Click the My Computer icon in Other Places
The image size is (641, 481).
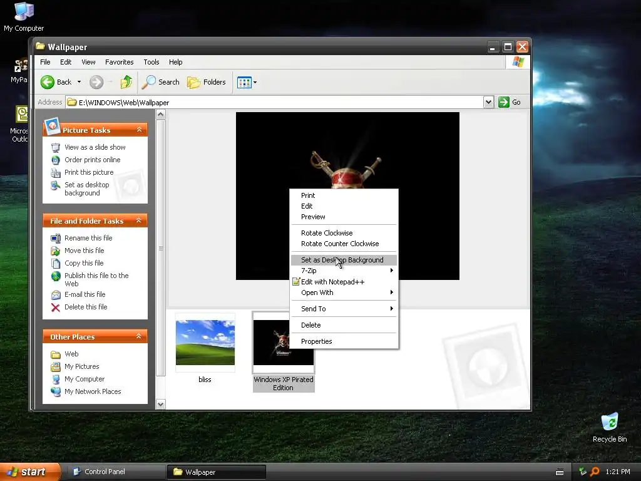tap(56, 379)
